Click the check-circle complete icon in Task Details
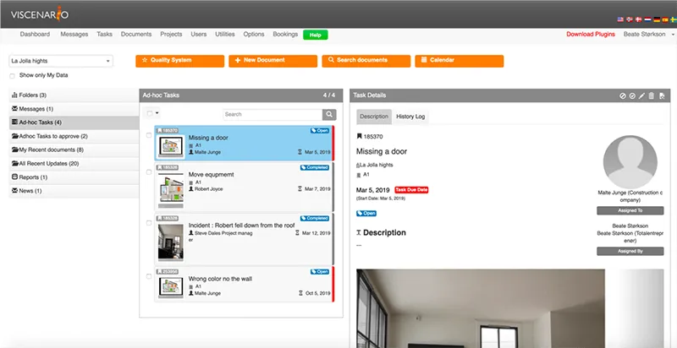The height and width of the screenshot is (348, 677). point(632,96)
